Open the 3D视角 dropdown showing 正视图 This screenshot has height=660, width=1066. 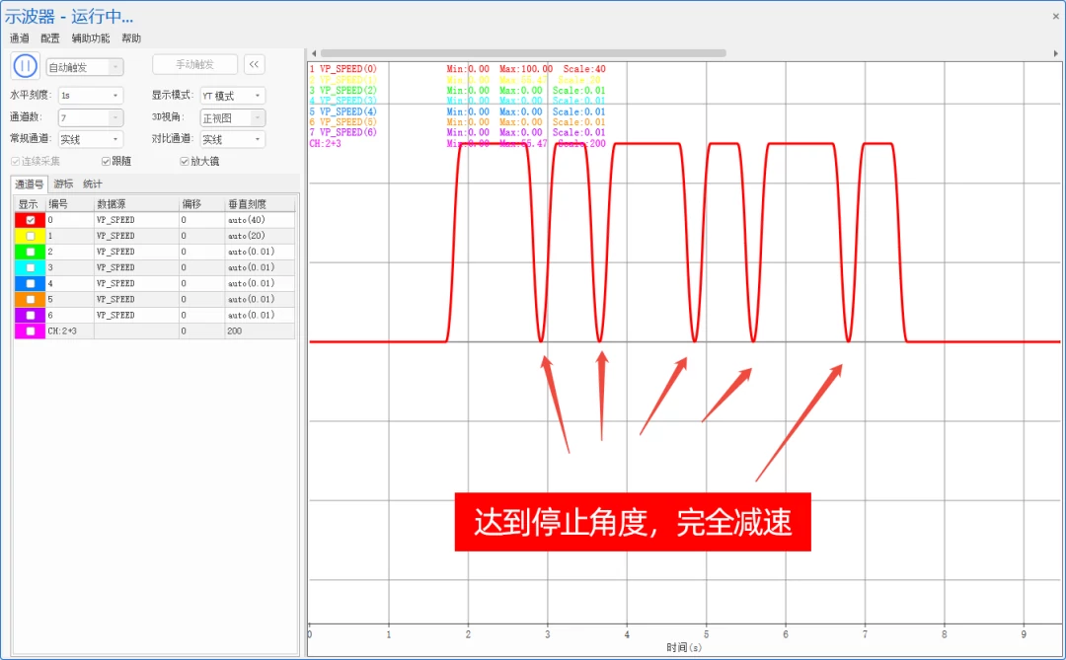(233, 118)
